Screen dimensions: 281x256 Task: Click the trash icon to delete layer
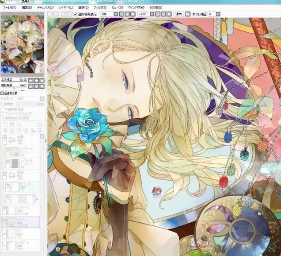[x=26, y=131]
